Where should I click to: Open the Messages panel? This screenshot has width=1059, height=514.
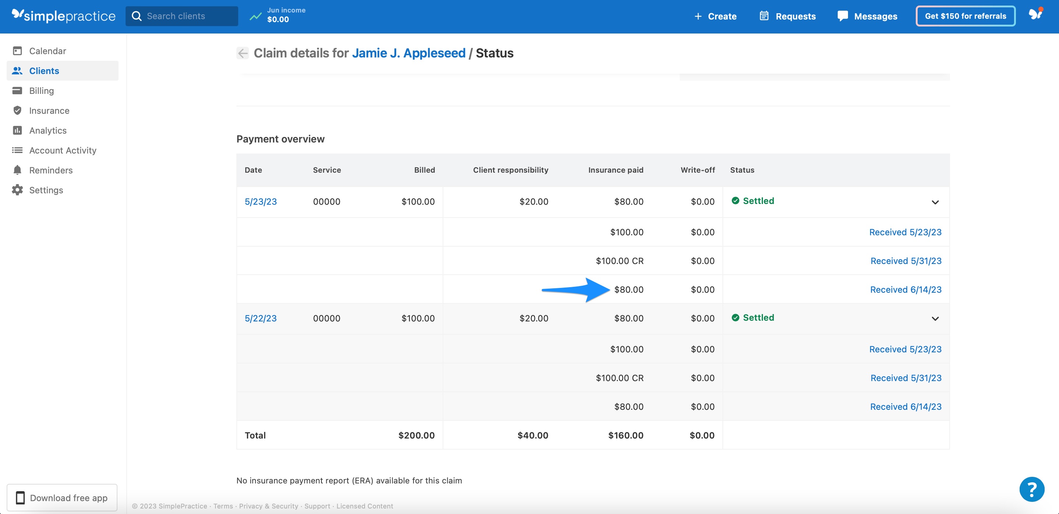coord(868,16)
